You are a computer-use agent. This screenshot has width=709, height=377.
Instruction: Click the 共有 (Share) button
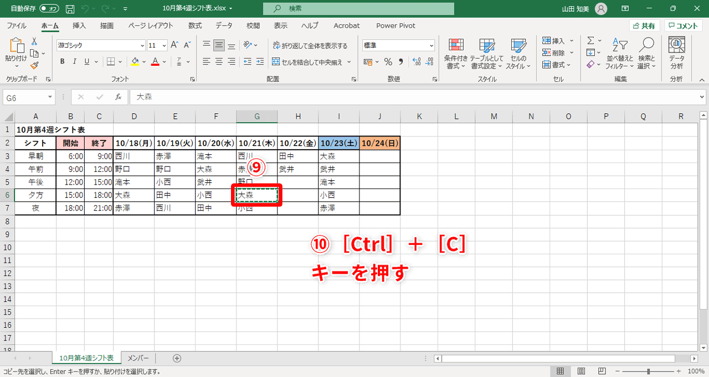point(644,25)
